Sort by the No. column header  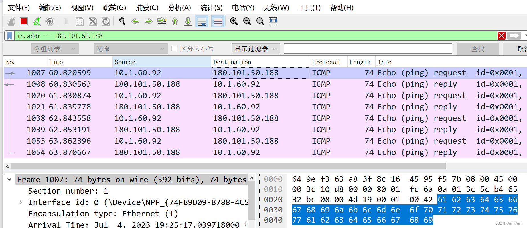coord(25,62)
